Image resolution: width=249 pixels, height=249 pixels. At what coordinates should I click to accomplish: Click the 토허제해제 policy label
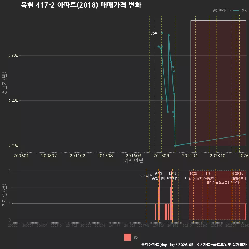pos(232,183)
